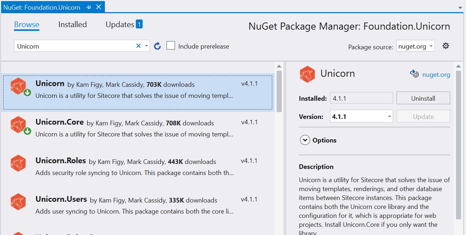Click the Unicorn.Roles package icon
This screenshot has height=235, width=466.
coord(18,163)
